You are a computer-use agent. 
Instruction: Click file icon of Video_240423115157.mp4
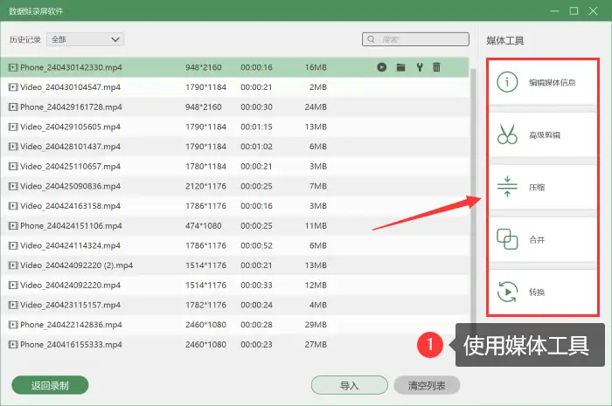[x=13, y=305]
